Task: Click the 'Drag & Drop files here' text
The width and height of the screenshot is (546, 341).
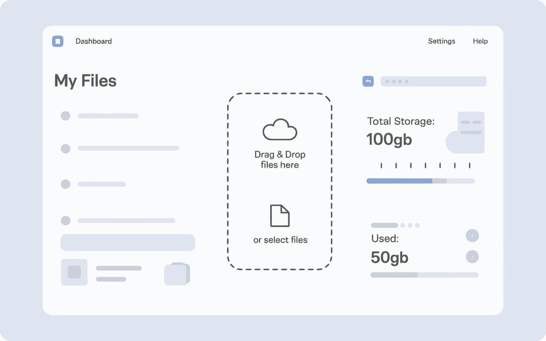Action: click(280, 159)
